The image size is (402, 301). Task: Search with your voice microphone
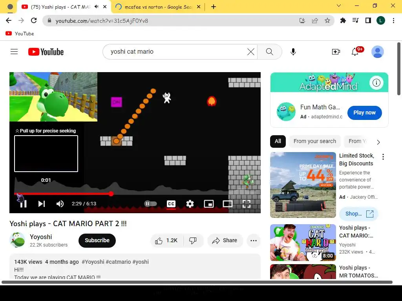click(x=293, y=52)
